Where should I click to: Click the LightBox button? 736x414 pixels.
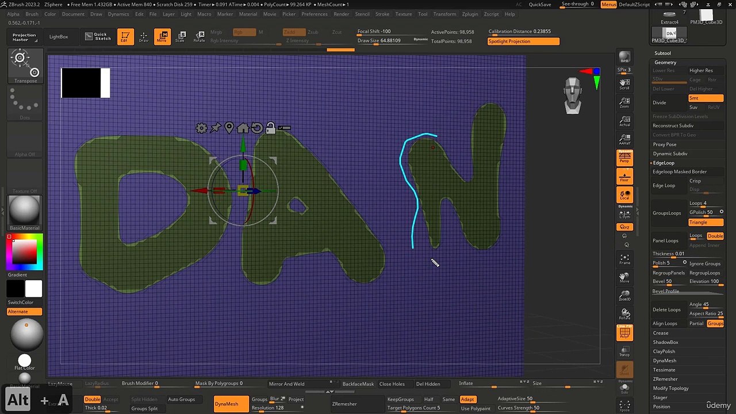pos(59,37)
